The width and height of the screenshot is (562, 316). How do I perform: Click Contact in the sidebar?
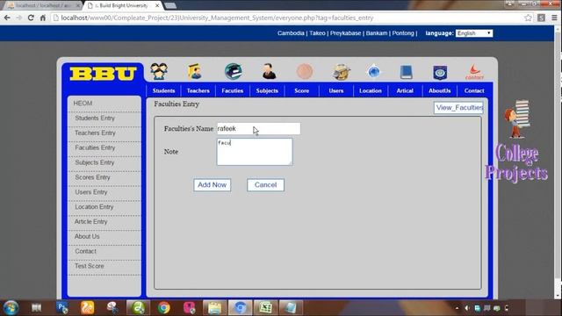[x=86, y=251]
